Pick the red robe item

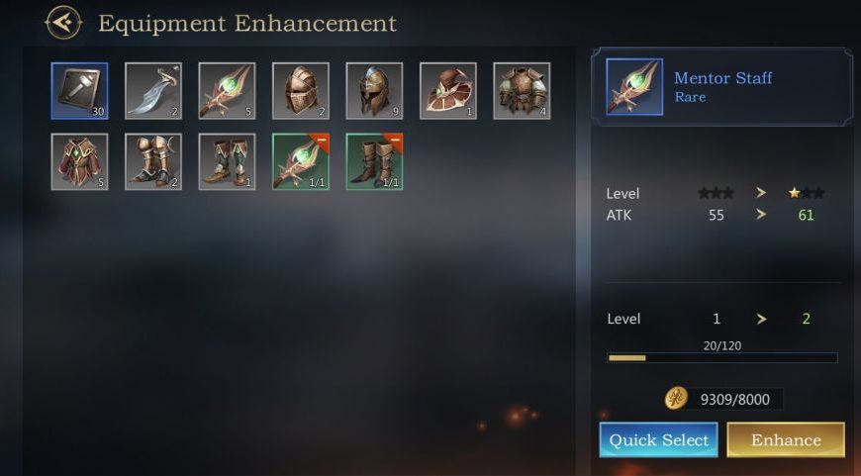pos(79,162)
